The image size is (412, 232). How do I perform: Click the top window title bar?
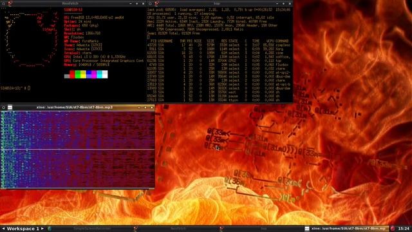pyautogui.click(x=216, y=3)
